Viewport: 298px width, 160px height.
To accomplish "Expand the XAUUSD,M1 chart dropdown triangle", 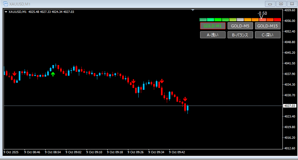I will click(x=6, y=12).
